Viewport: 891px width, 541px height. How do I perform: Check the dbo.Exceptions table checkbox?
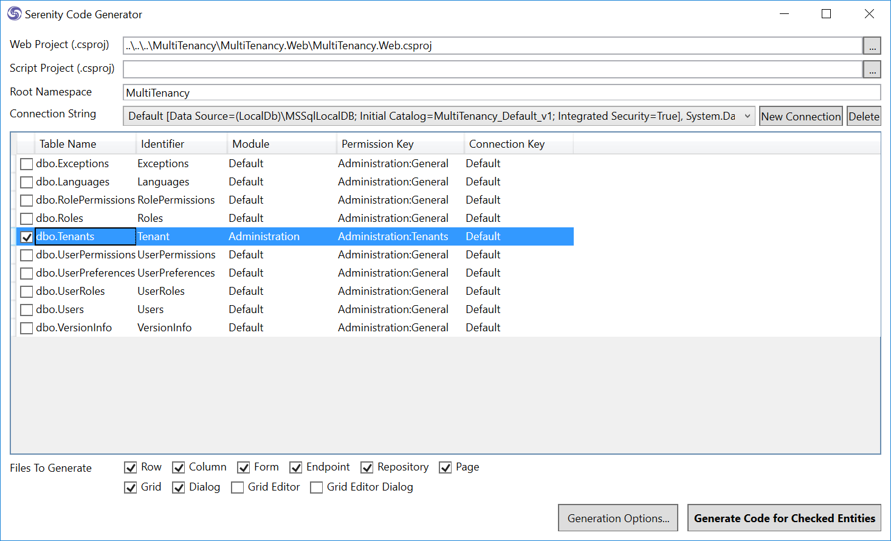27,164
